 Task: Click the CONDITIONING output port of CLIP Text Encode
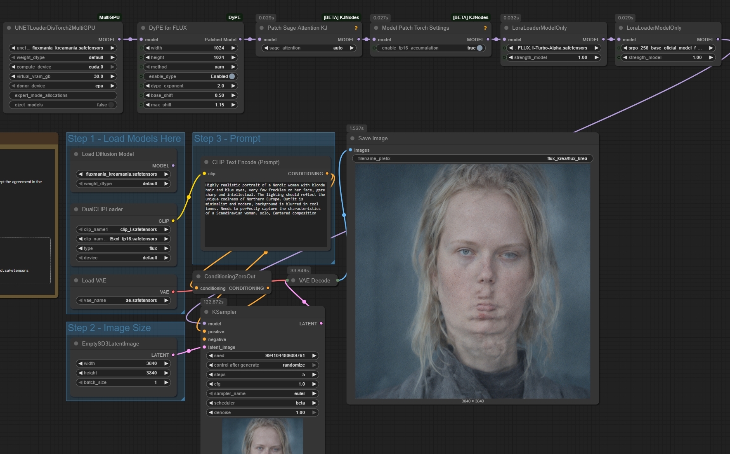[x=327, y=174]
